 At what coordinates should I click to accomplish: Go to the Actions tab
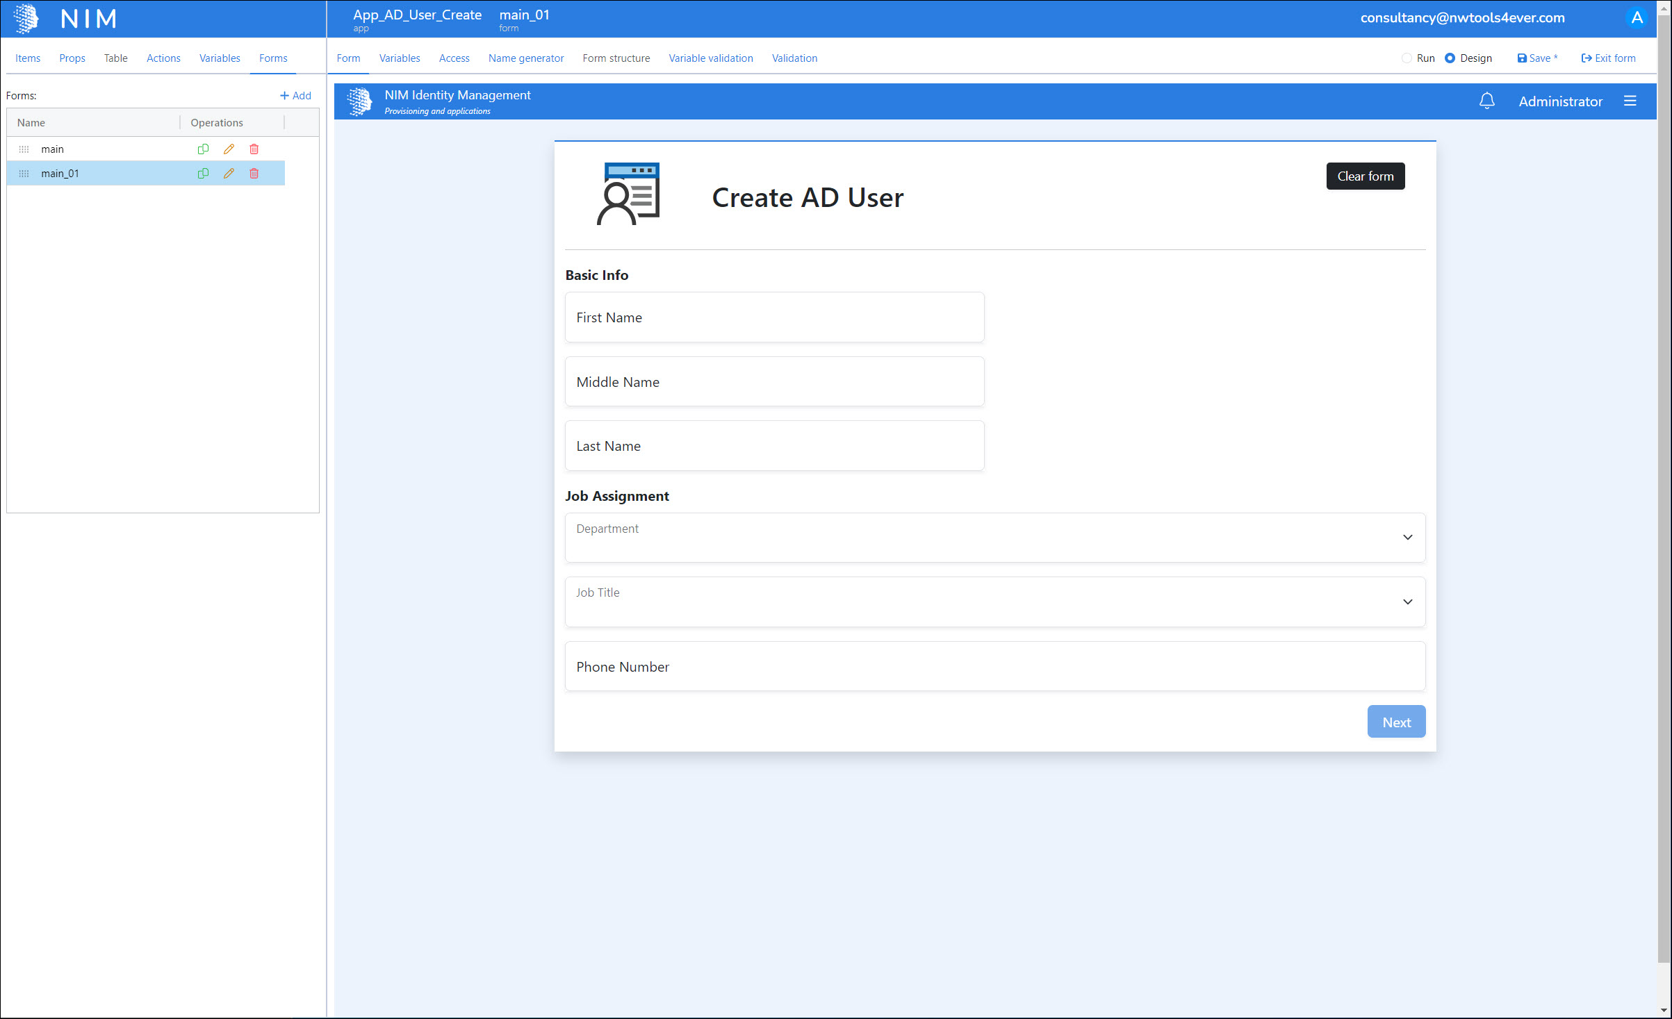(x=163, y=58)
